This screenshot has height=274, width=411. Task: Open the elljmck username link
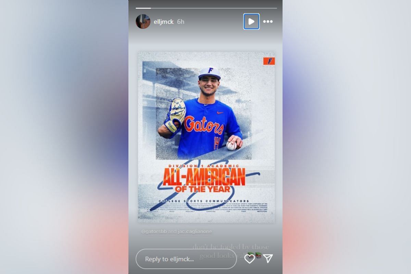164,22
